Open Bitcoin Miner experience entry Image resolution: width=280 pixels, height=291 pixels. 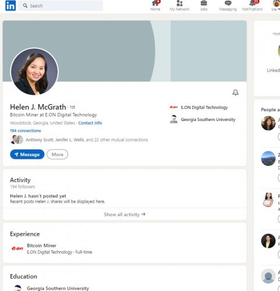point(41,246)
